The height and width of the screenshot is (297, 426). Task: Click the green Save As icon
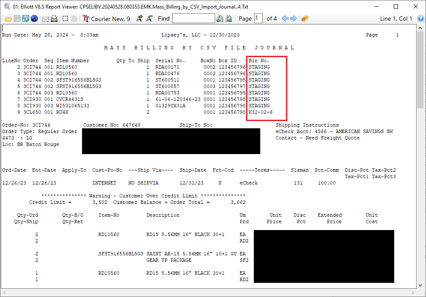(26, 19)
